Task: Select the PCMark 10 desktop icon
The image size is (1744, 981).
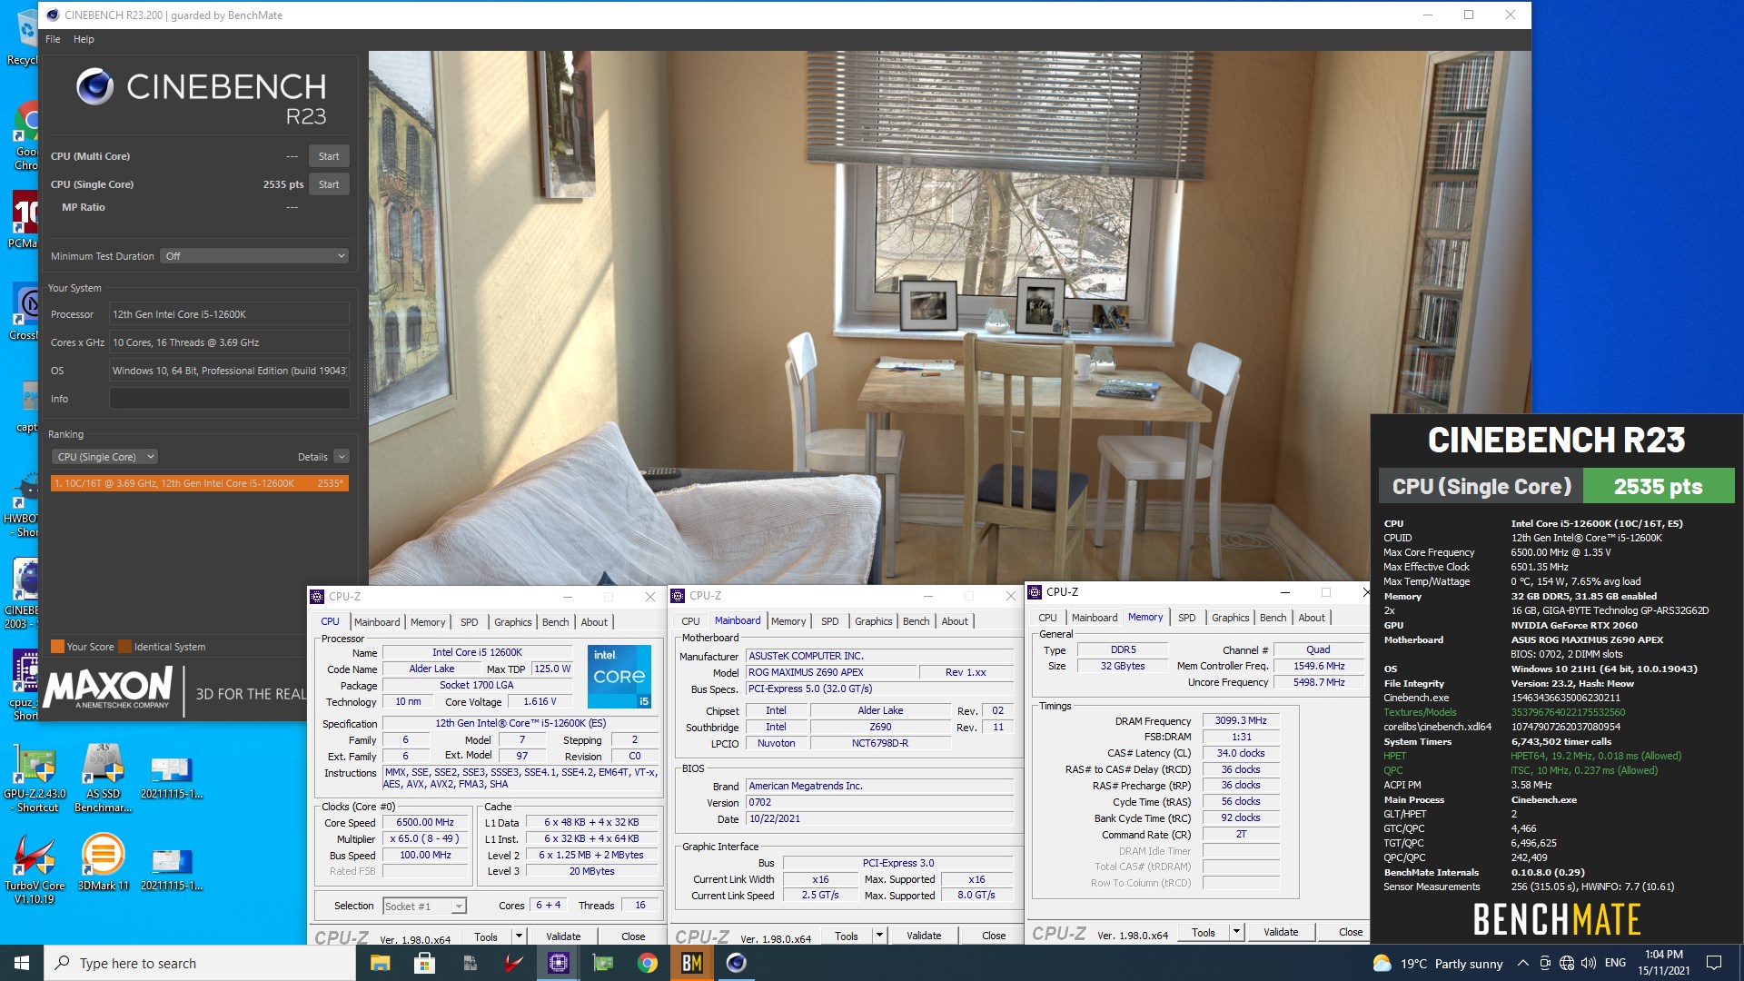Action: (x=24, y=220)
